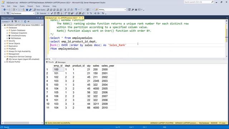Click the pin auto-hide icon of Object Explorer
Screen dimensions: 229x129
39,18
